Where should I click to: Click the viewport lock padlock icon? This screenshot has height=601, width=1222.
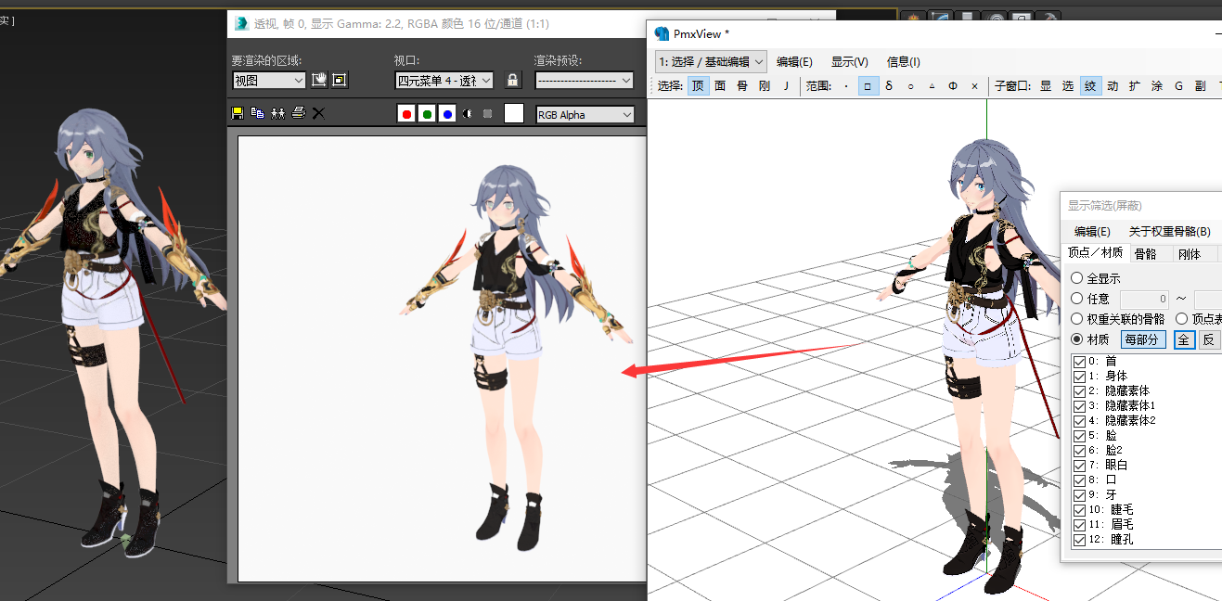pyautogui.click(x=512, y=80)
